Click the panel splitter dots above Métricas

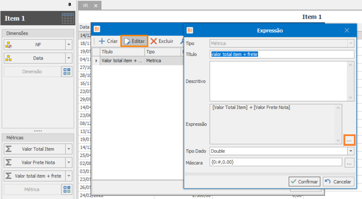point(38,131)
